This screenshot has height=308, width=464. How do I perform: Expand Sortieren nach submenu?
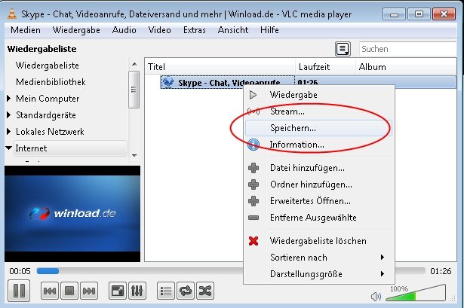click(319, 258)
